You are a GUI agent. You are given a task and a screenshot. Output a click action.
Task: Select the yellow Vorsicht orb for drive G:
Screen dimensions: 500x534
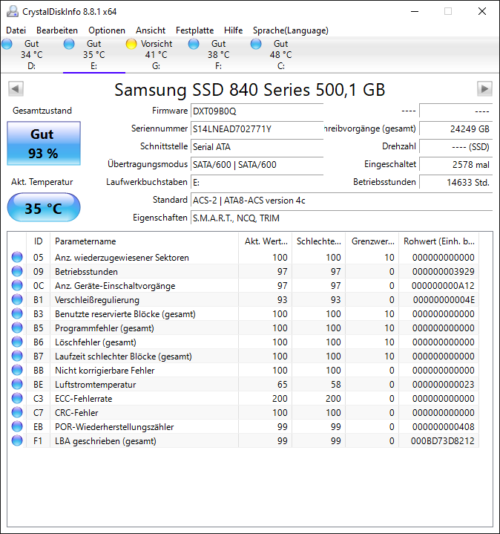[x=131, y=44]
